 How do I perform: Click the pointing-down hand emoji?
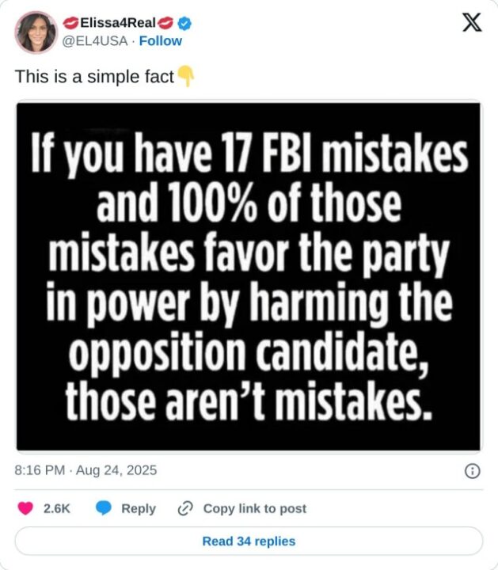pyautogui.click(x=185, y=77)
